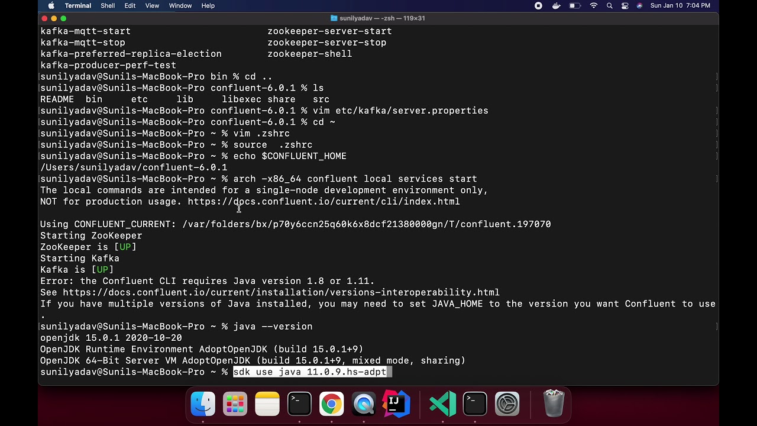Screen dimensions: 757x426
Task: Open the Docker whale menu bar icon
Action: coord(556,6)
